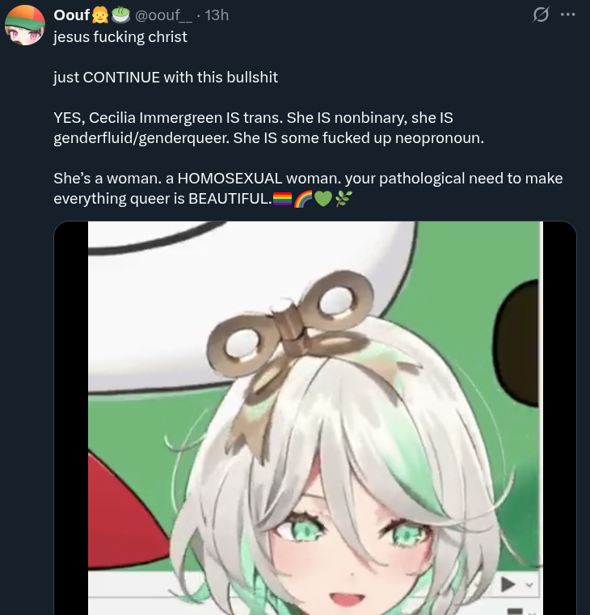The image size is (590, 615).
Task: Open the Oouf display name link
Action: (x=72, y=15)
